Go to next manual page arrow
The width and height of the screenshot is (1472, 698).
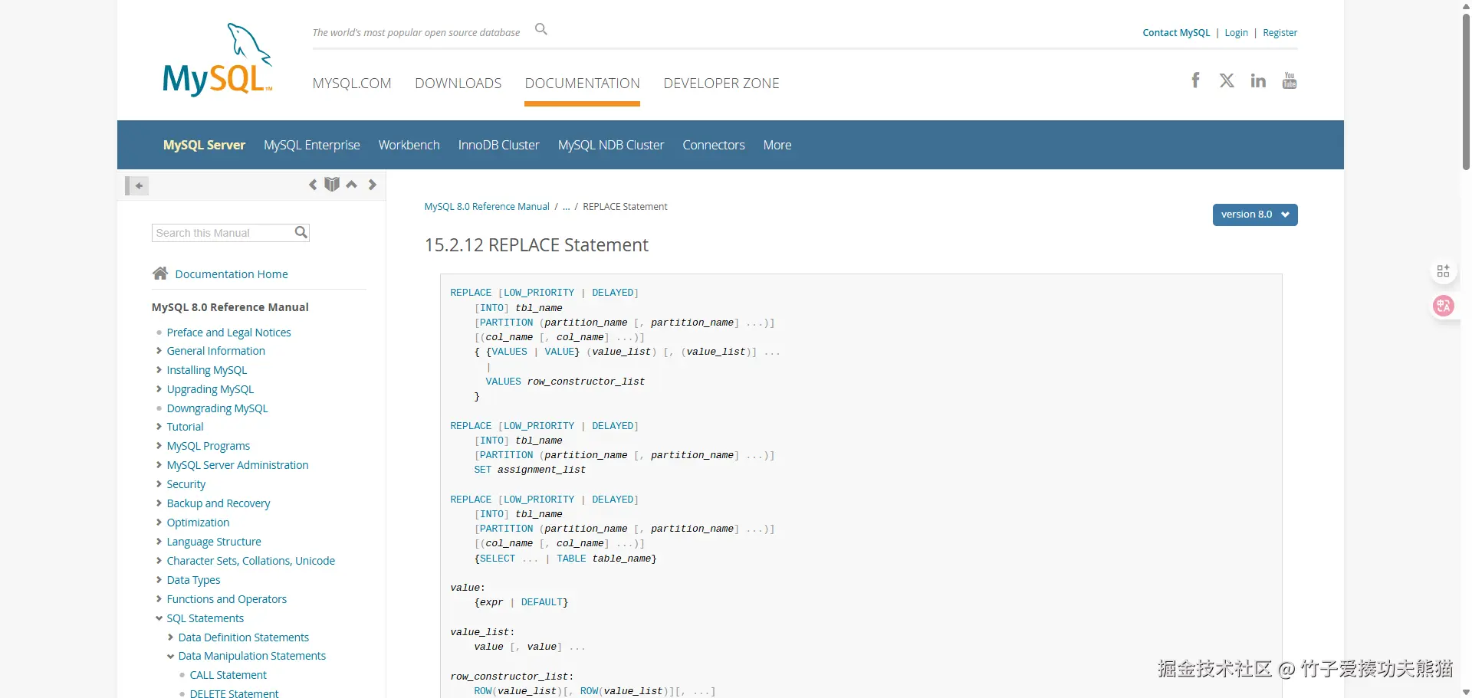(373, 185)
